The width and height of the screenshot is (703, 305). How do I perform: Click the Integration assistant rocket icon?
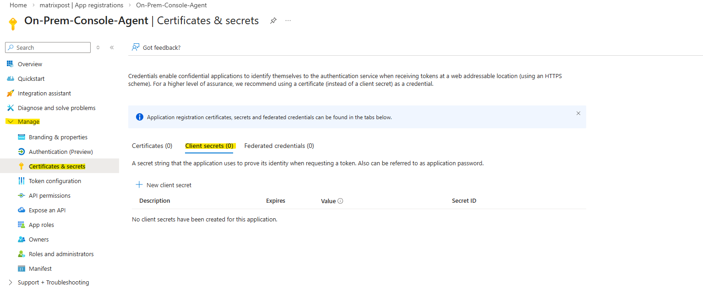[10, 93]
